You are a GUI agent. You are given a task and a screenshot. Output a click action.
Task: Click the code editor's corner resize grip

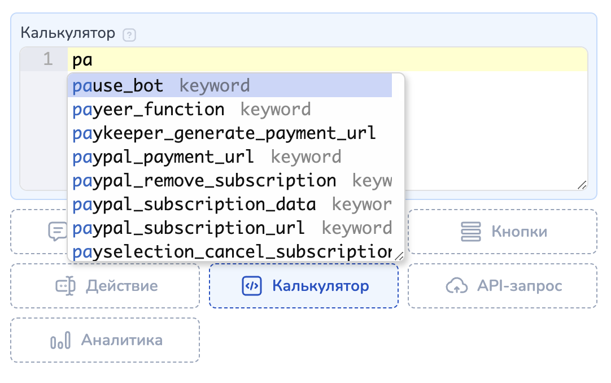point(582,185)
